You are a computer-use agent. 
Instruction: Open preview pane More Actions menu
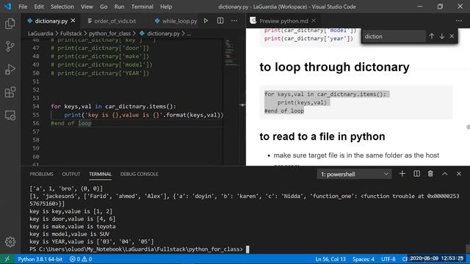coord(459,21)
